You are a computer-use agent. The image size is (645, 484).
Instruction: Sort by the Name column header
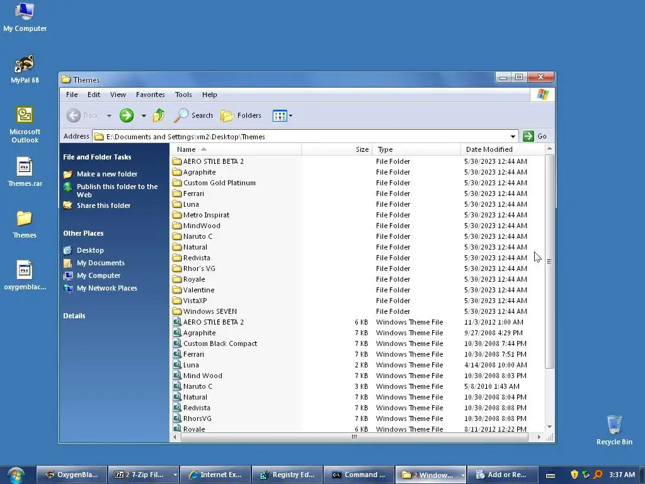coord(236,149)
